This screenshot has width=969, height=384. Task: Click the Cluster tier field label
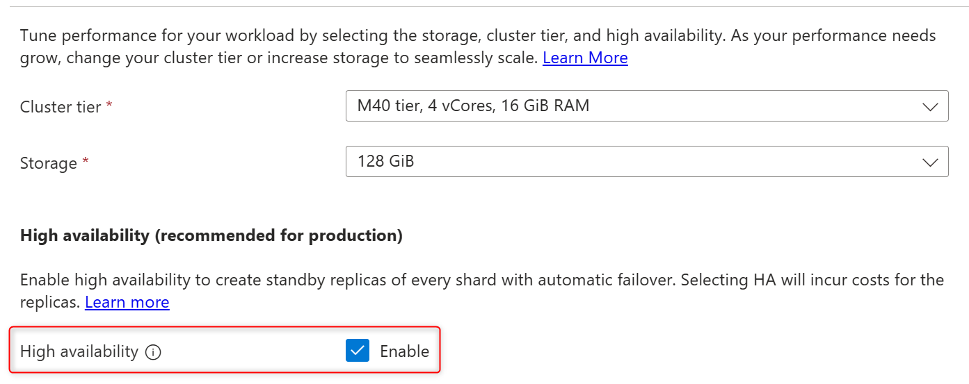click(61, 107)
